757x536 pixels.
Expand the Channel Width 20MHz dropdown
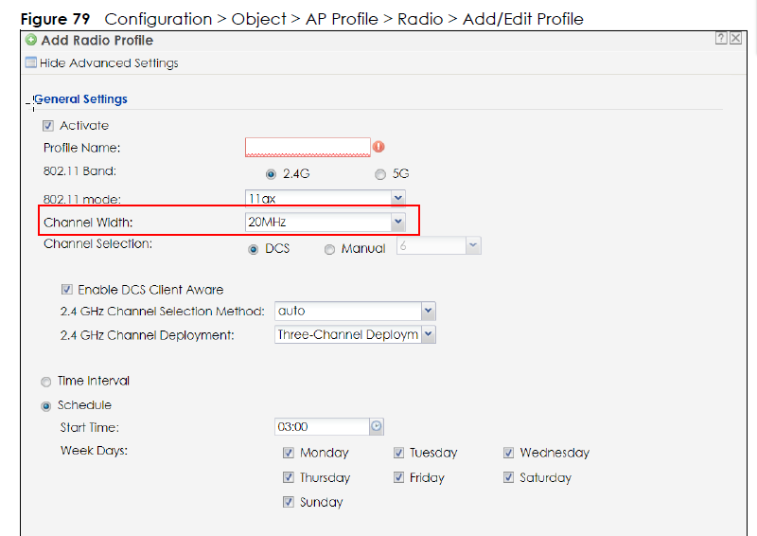[x=398, y=222]
